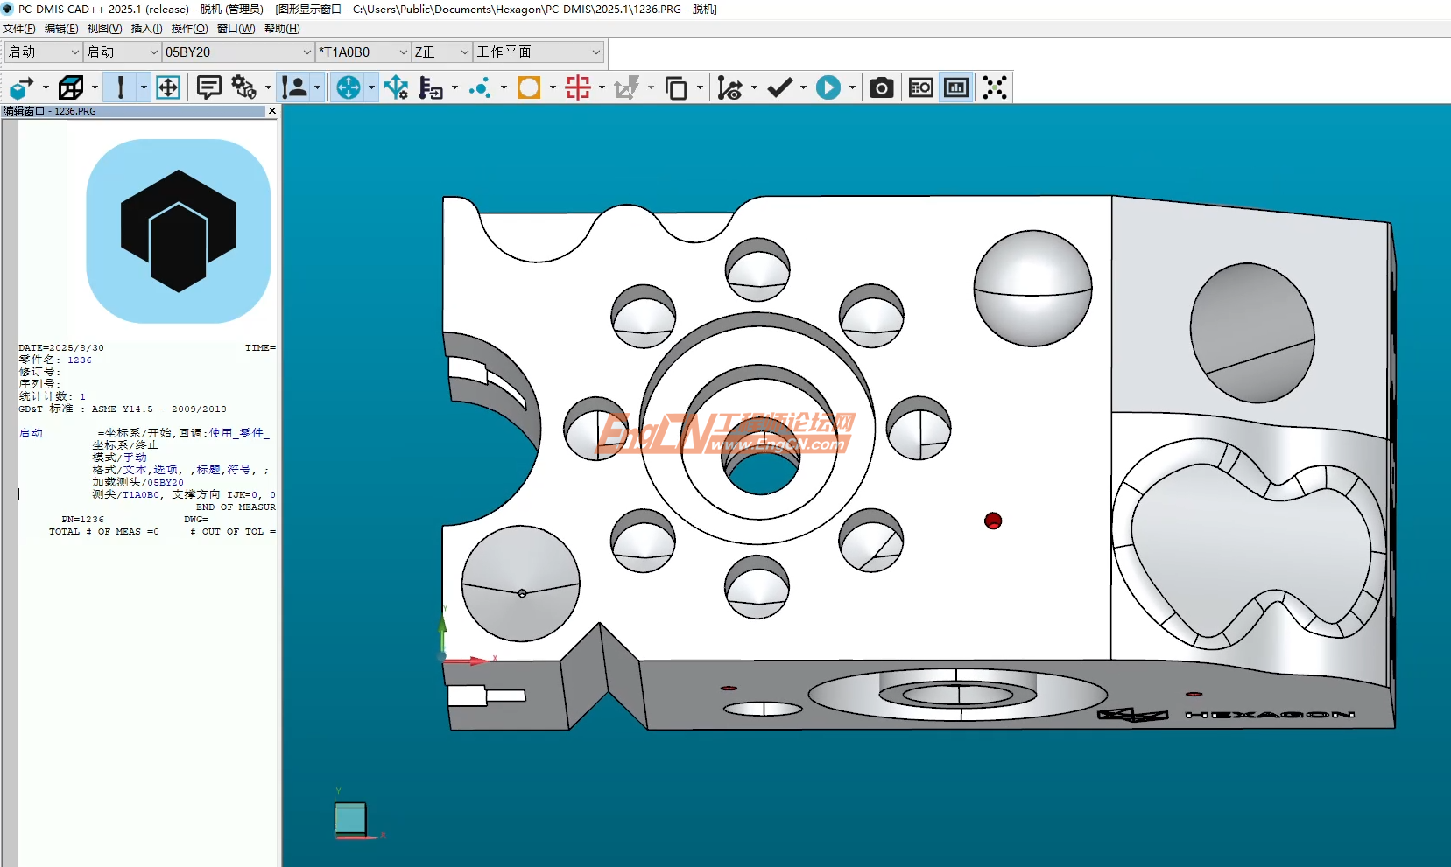The image size is (1451, 867).
Task: Click the scale-to-fit arrows icon
Action: click(x=168, y=87)
